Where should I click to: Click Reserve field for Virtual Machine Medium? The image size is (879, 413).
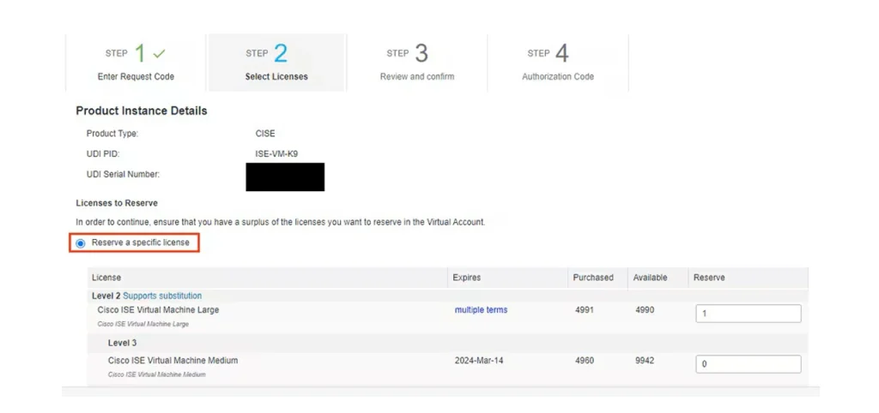coord(748,364)
